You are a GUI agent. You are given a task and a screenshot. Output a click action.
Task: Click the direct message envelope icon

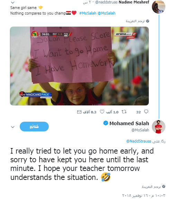(x=79, y=112)
